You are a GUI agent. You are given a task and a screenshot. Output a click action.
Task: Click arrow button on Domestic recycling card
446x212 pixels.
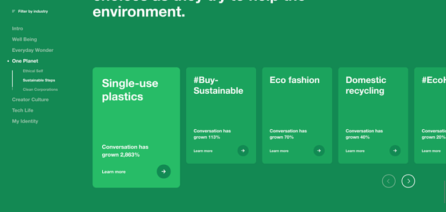tap(395, 151)
